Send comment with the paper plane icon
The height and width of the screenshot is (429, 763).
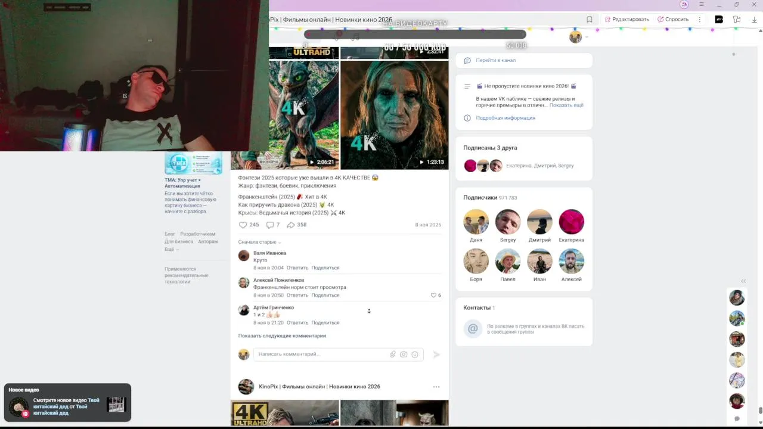click(436, 354)
